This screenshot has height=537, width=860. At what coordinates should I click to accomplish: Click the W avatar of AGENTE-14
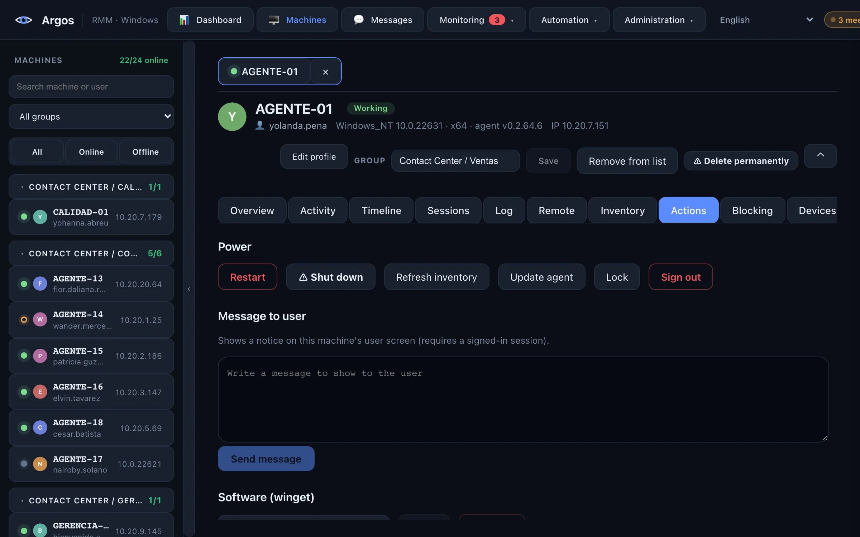click(40, 319)
